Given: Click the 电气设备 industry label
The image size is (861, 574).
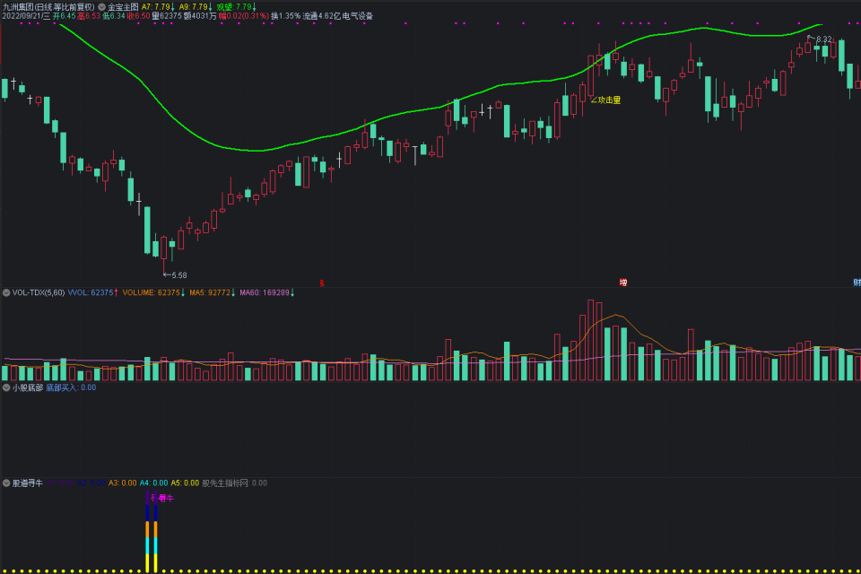Looking at the screenshot, I should [358, 16].
